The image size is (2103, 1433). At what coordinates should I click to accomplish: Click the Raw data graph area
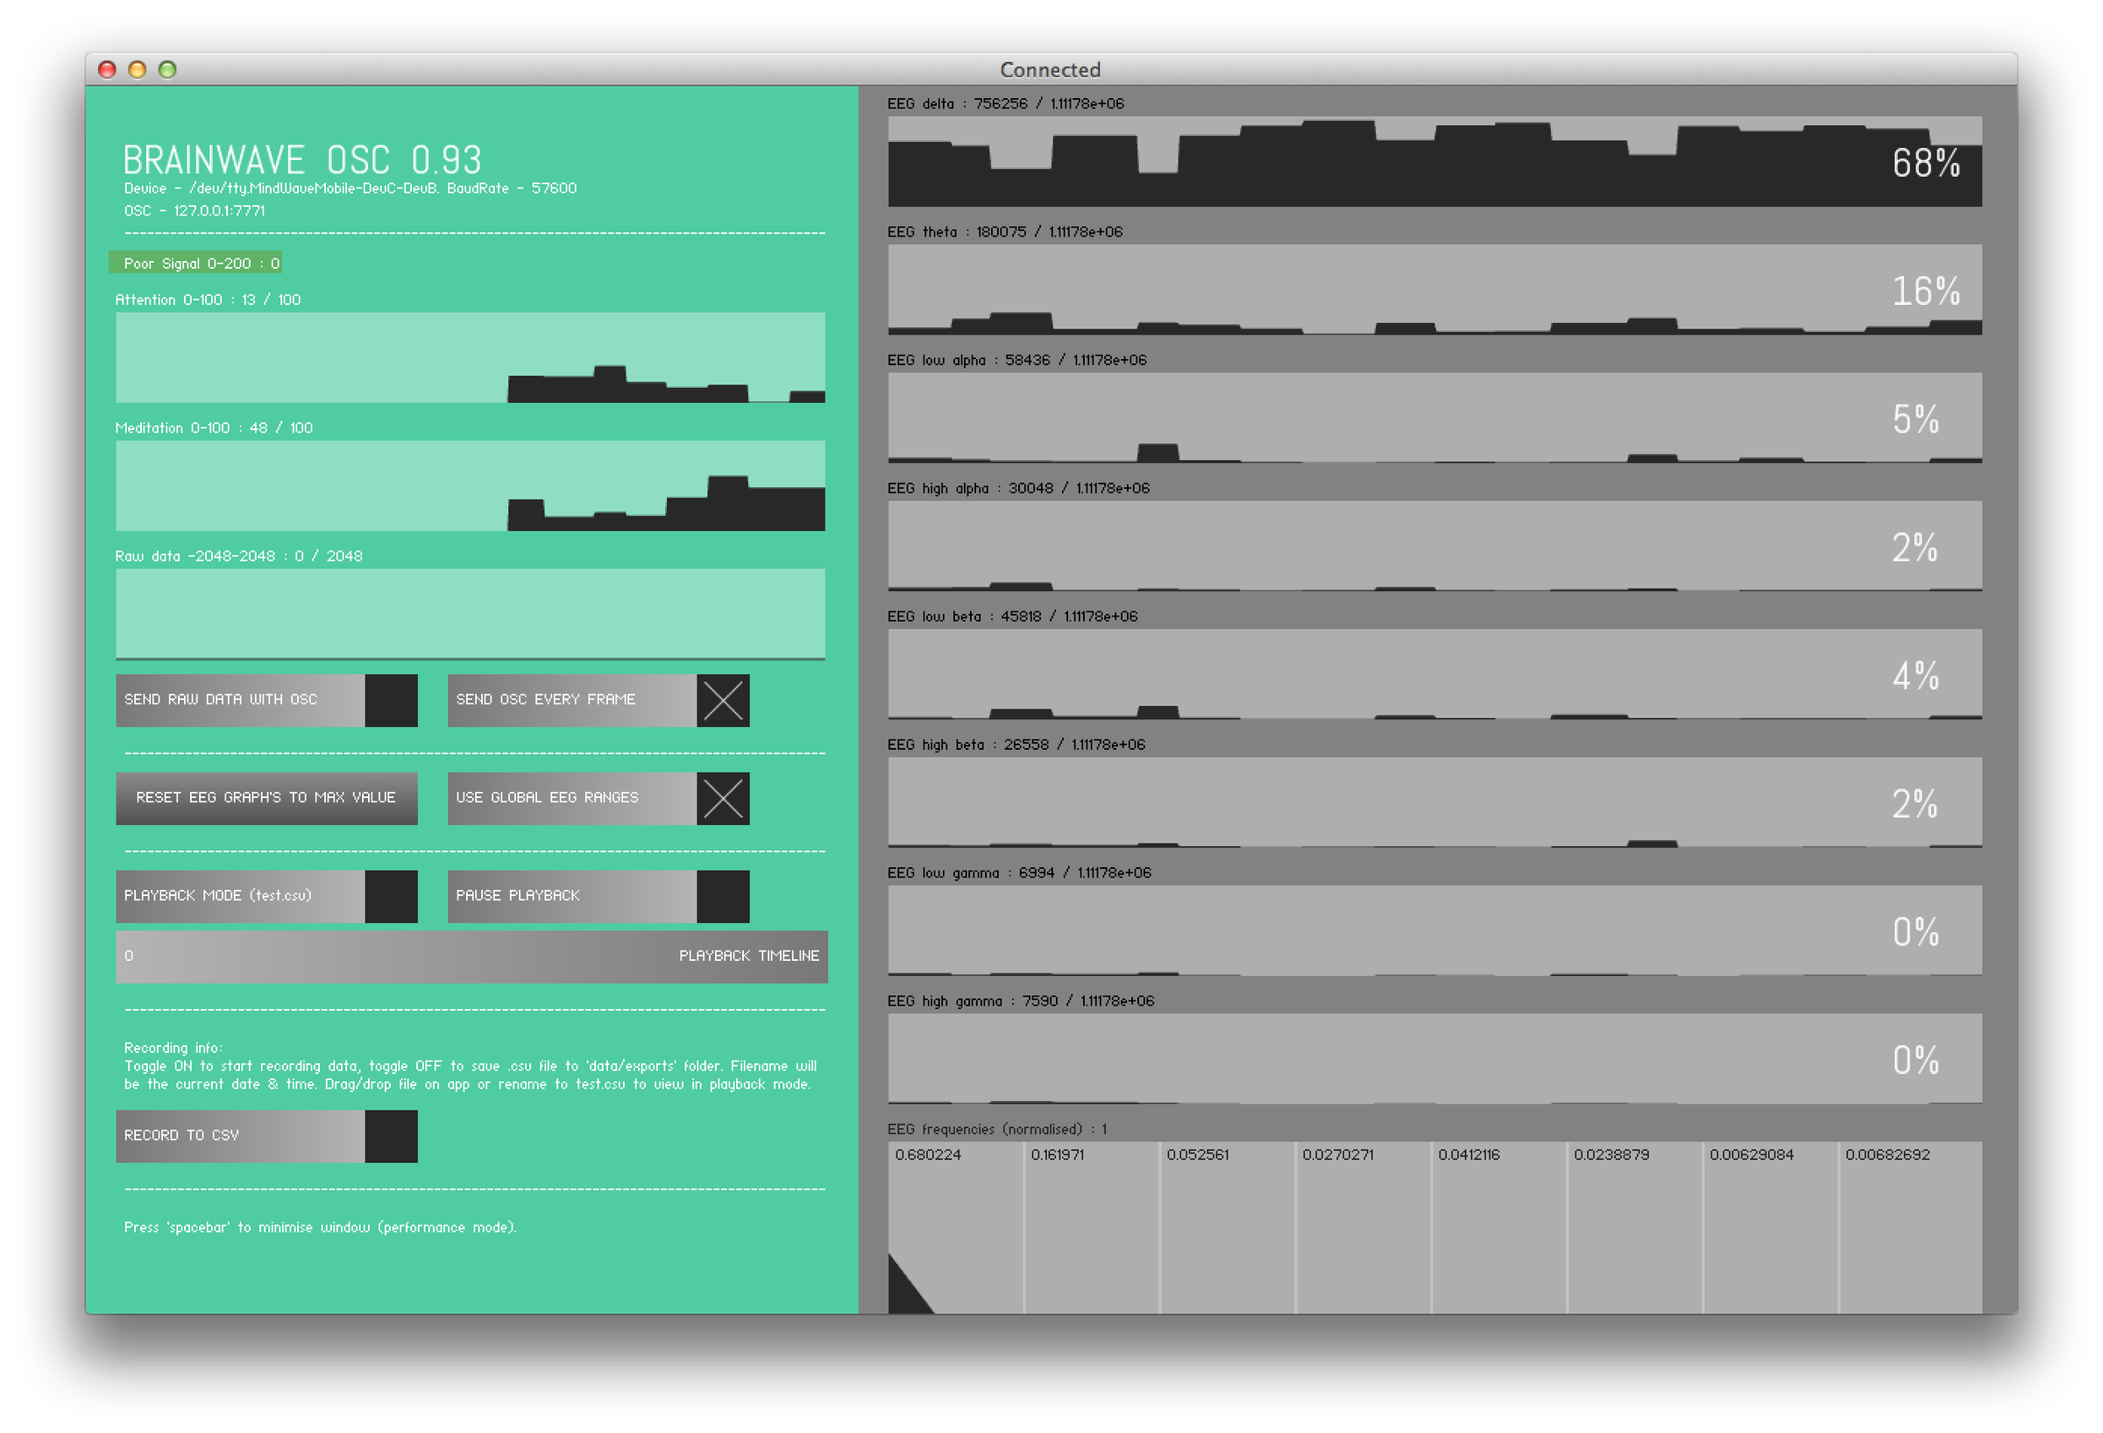[x=470, y=613]
